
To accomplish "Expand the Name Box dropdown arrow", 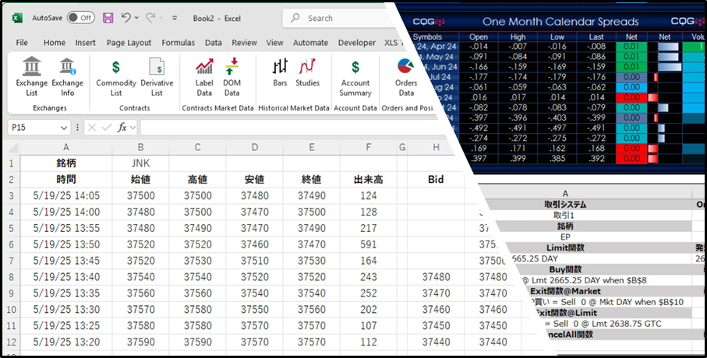I will [x=64, y=128].
